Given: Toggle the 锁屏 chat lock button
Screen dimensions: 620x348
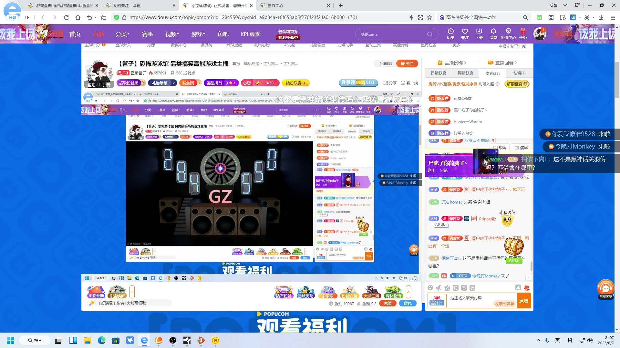Looking at the screenshot, I should (x=500, y=148).
